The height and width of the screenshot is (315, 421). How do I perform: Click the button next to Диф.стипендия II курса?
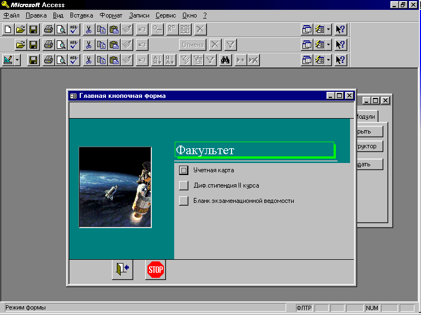(x=183, y=185)
